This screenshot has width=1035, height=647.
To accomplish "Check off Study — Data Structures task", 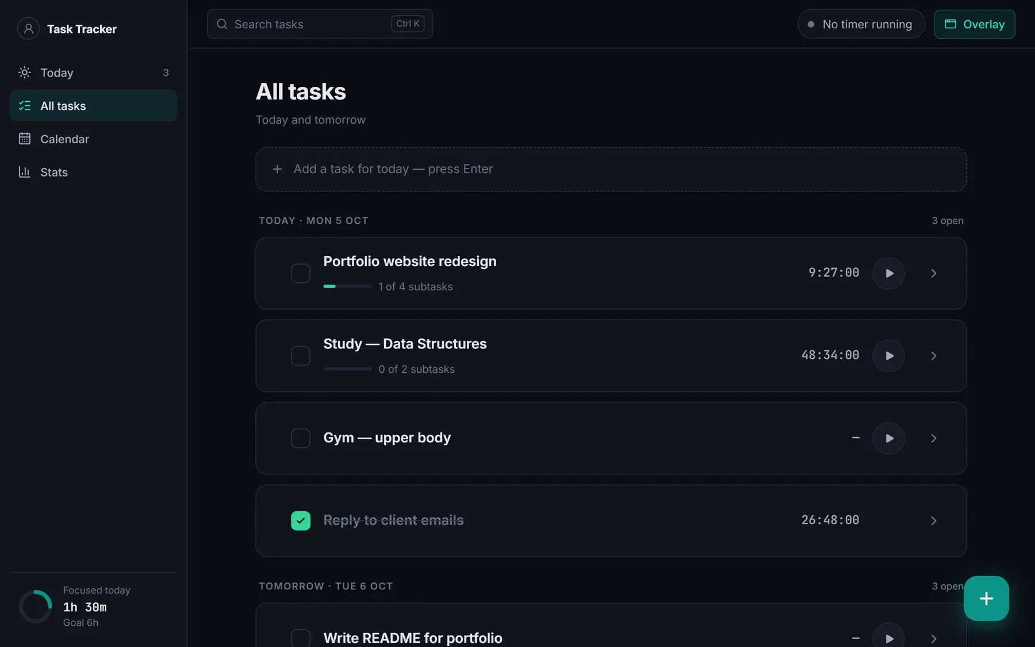I will click(301, 356).
